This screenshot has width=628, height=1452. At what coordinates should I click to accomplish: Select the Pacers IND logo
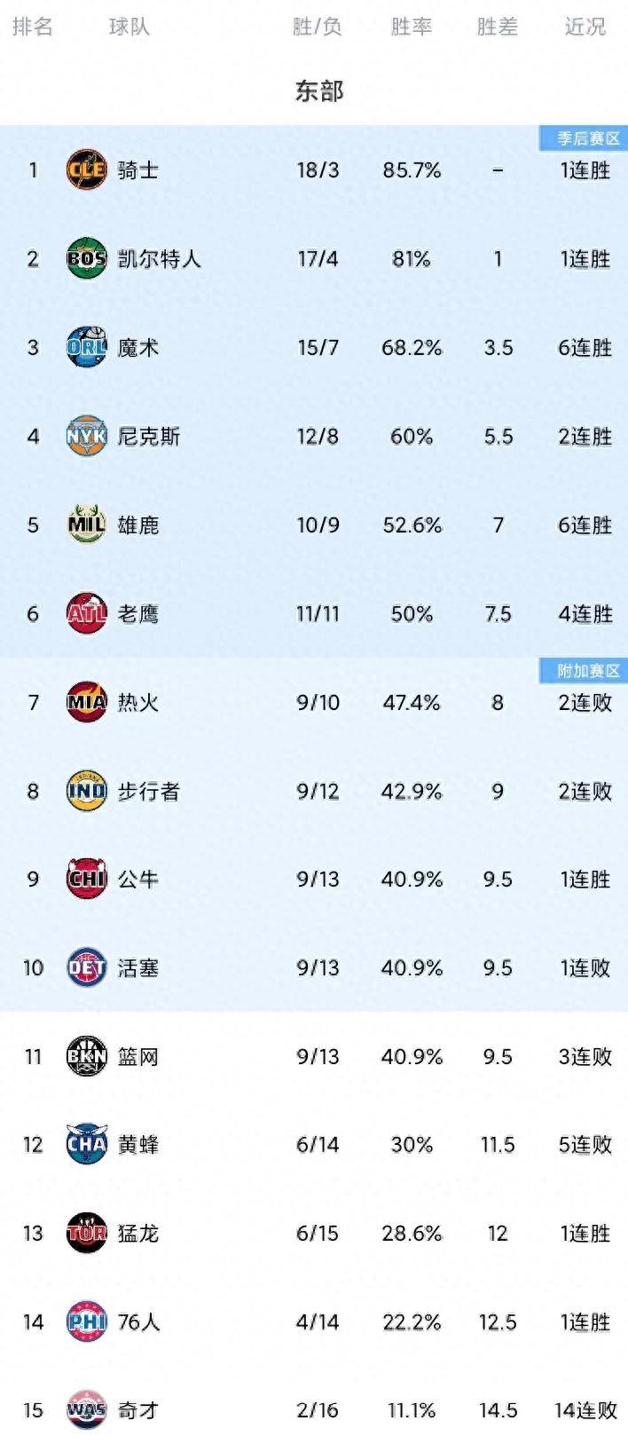(84, 789)
